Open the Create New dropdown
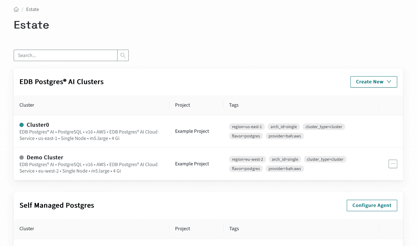Screen dimensions: 417x246 [x=373, y=82]
